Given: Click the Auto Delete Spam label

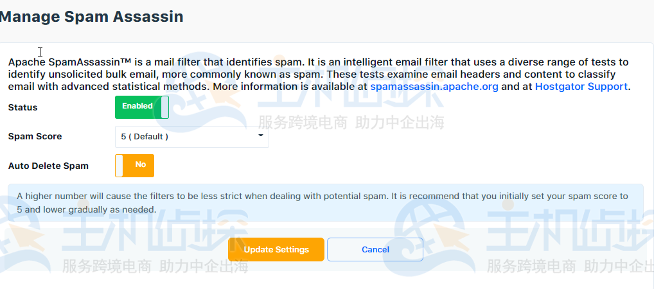Looking at the screenshot, I should [48, 166].
